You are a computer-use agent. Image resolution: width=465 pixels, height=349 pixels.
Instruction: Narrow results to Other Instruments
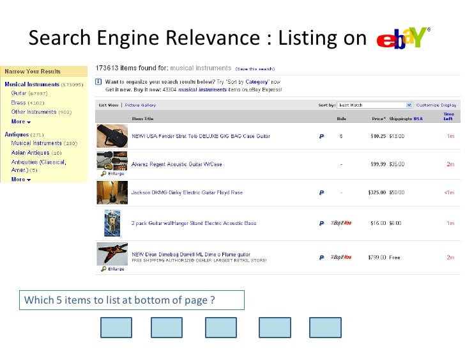33,112
